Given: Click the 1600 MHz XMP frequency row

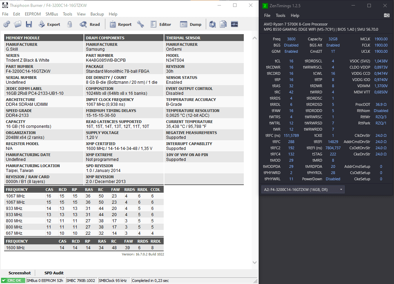Looking at the screenshot, I should pyautogui.click(x=84, y=247).
